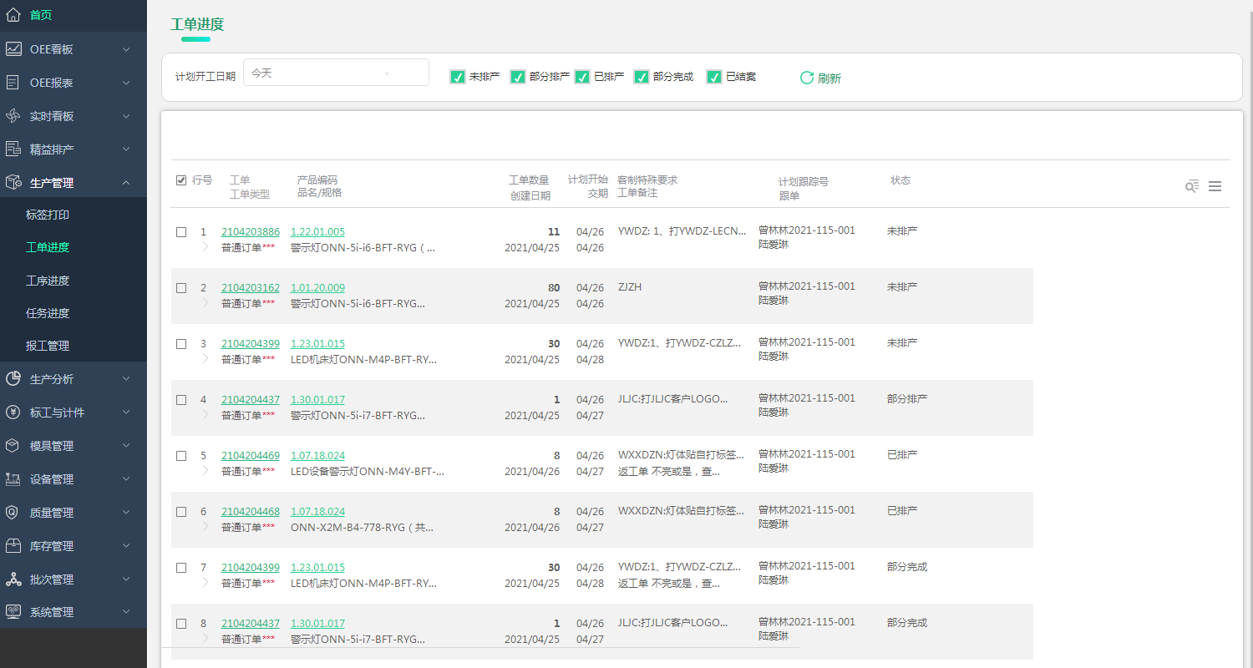Toggle the select-all checkbox beside 行号
The width and height of the screenshot is (1253, 668).
(181, 180)
